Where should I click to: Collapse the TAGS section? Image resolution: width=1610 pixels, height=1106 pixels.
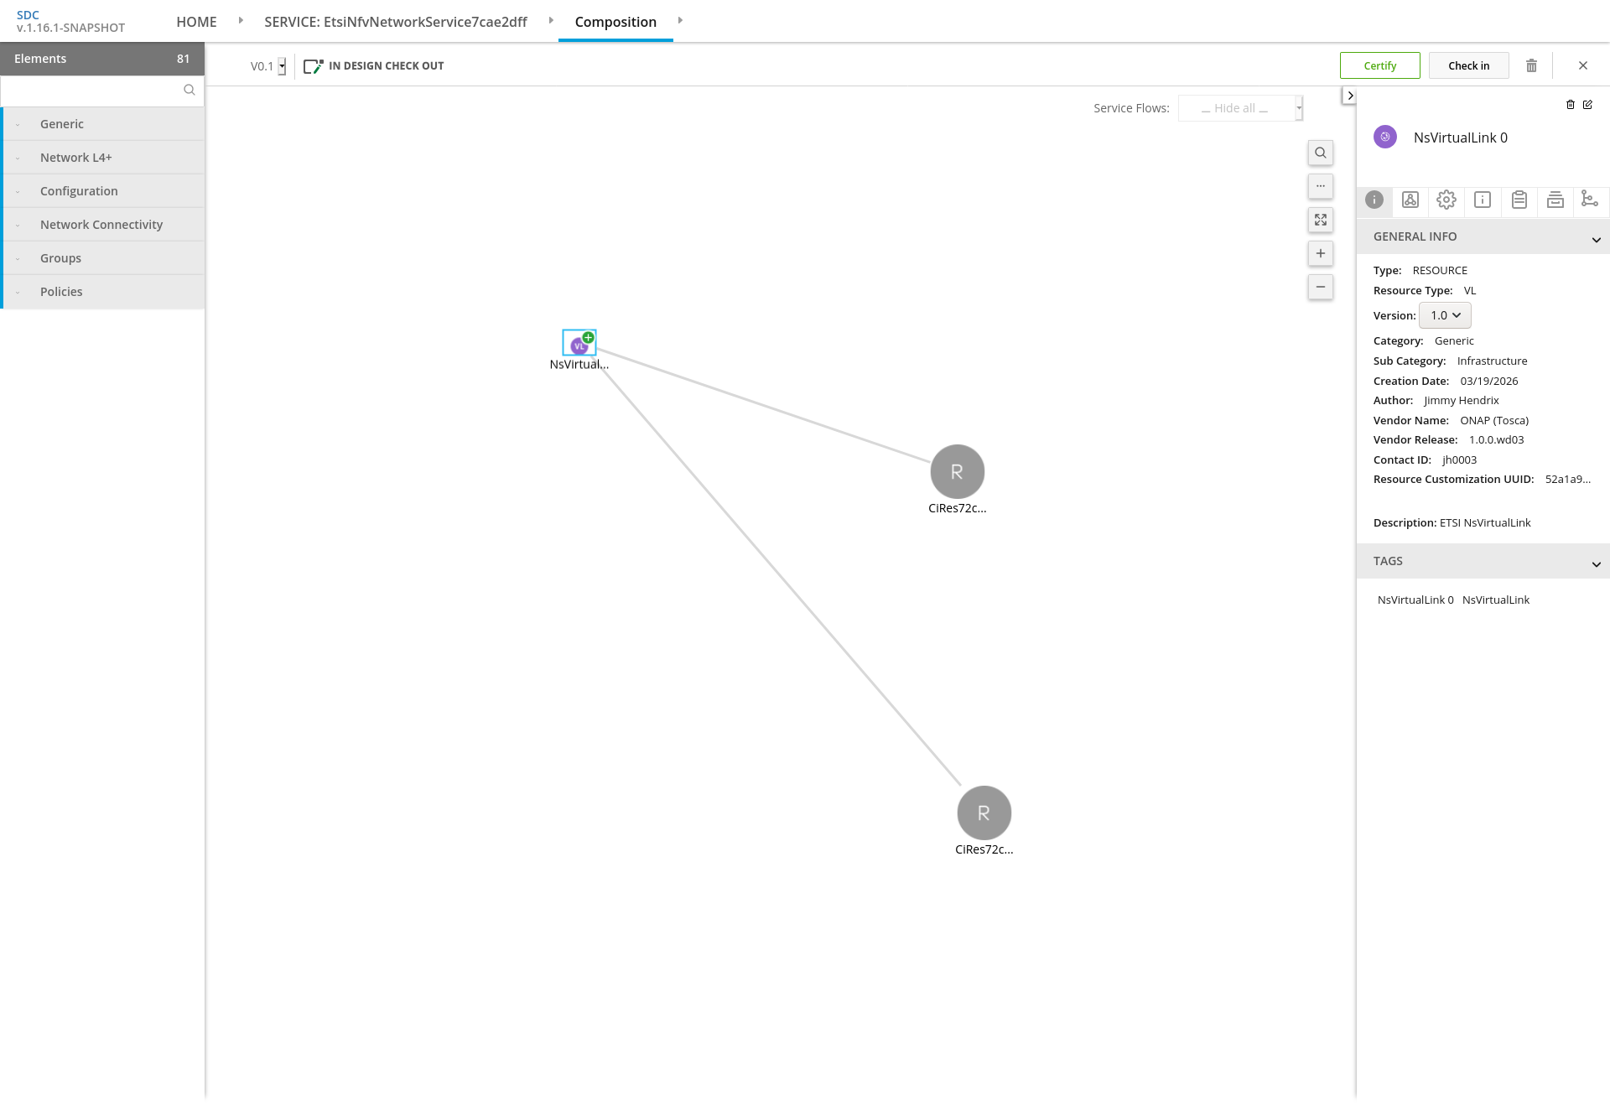(1596, 563)
